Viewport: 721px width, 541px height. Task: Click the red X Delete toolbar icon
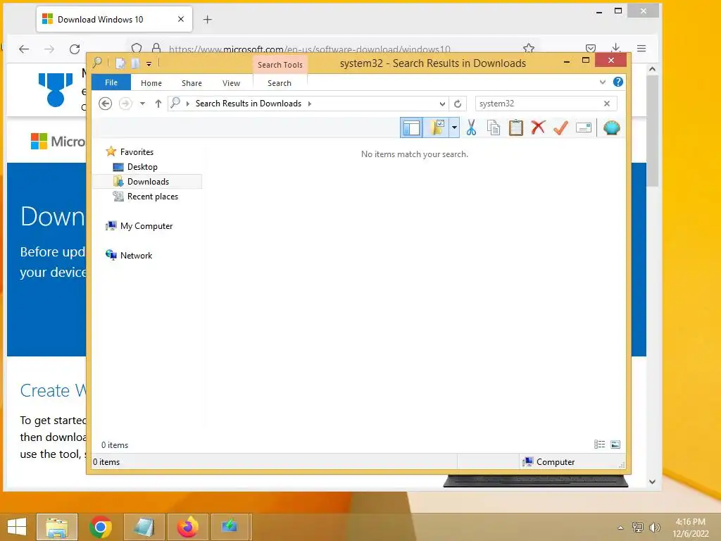point(538,127)
